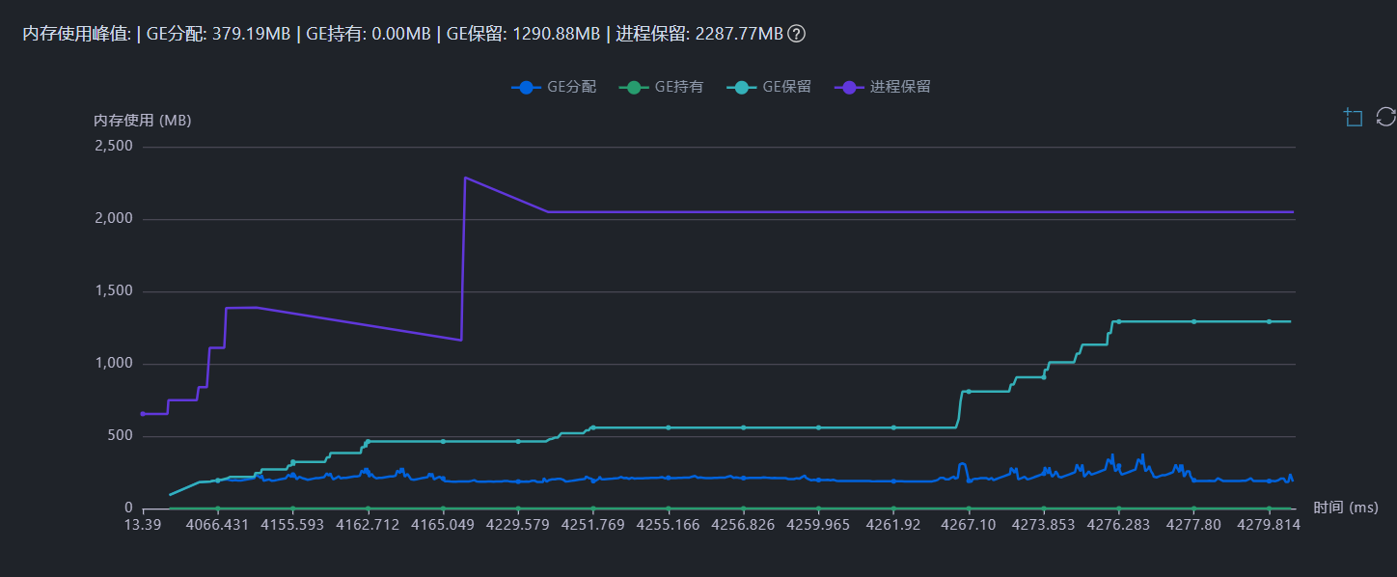This screenshot has height=577, width=1397.
Task: Click the 4256.826 x-axis label
Action: tap(743, 525)
